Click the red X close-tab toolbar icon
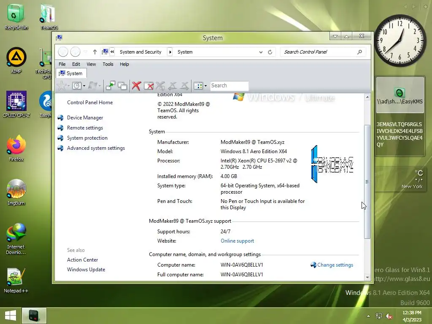432x324 pixels. click(136, 86)
